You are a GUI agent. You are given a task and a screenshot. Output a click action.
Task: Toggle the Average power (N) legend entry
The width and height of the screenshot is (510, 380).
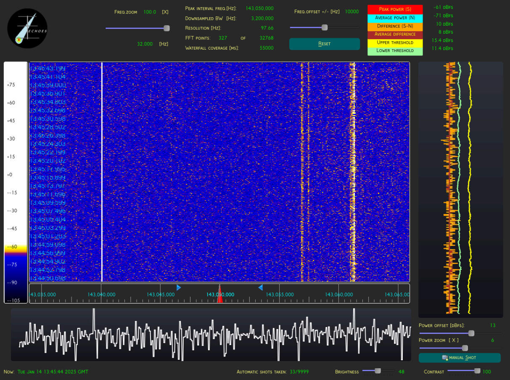pos(395,18)
